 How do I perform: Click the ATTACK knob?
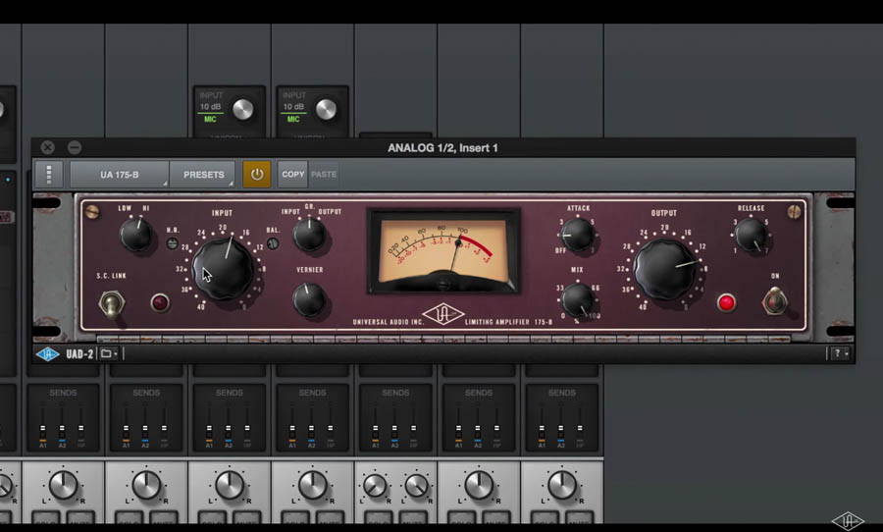tap(578, 235)
